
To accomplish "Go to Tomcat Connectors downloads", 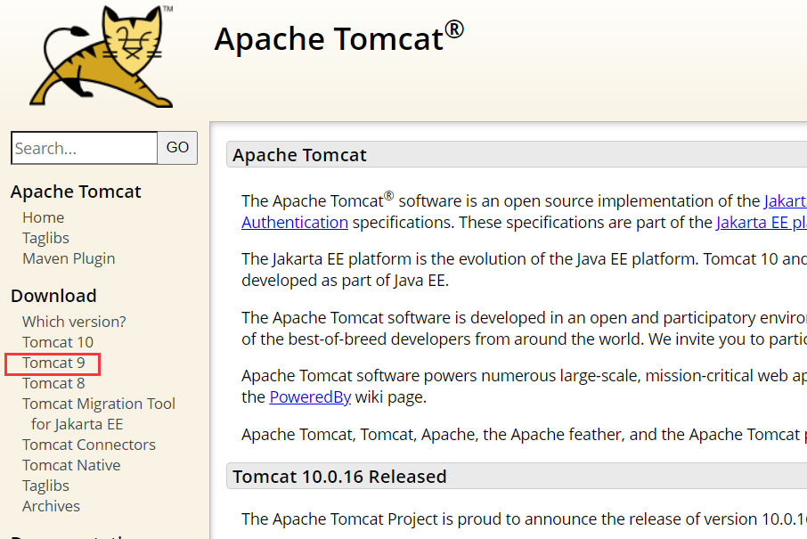I will pos(89,445).
